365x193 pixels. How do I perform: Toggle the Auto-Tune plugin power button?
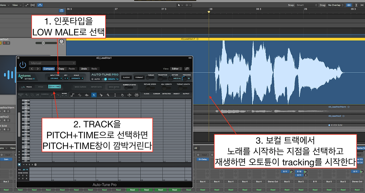[x=23, y=65]
